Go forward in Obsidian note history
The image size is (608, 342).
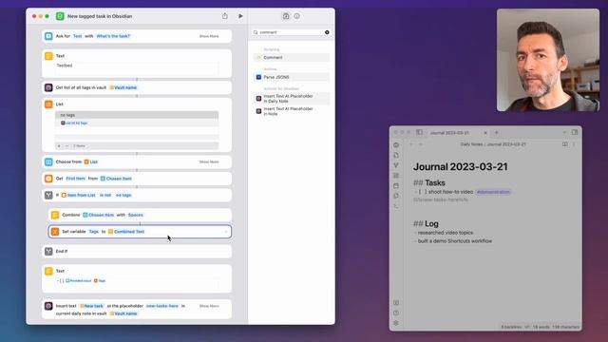point(421,144)
